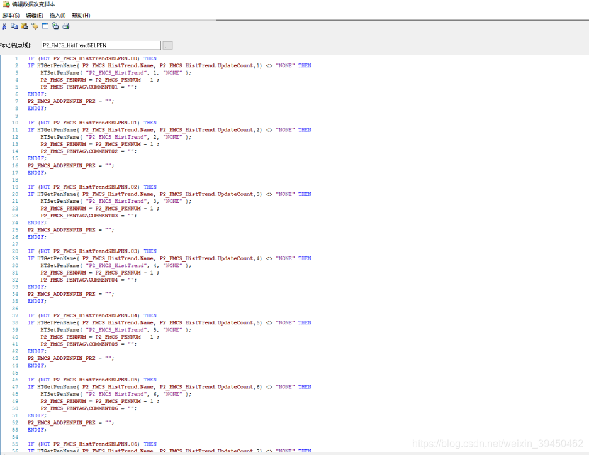Click the browse button beside tagname field
This screenshot has width=589, height=455.
(x=167, y=45)
